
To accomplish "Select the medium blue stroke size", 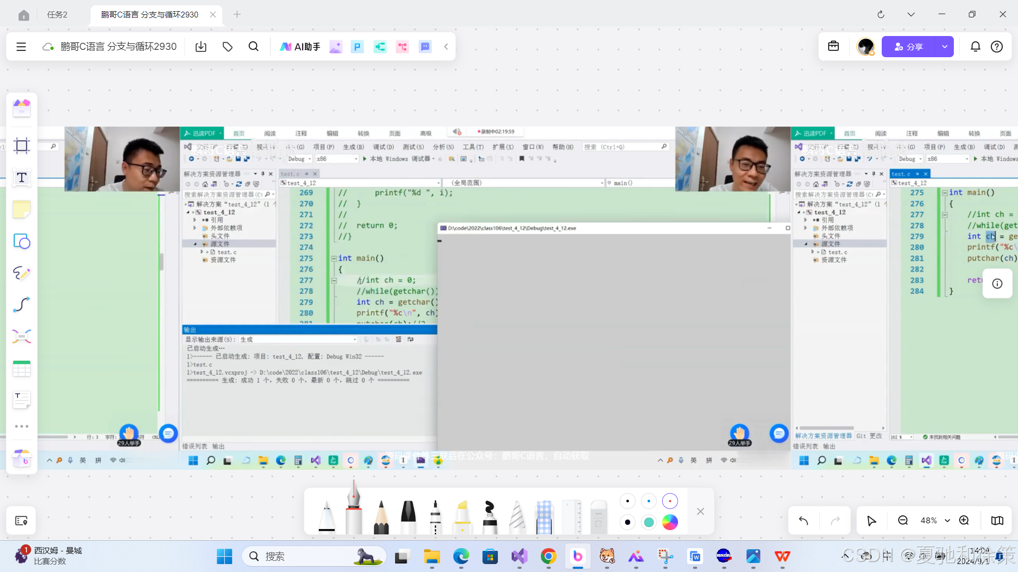I will [x=648, y=501].
